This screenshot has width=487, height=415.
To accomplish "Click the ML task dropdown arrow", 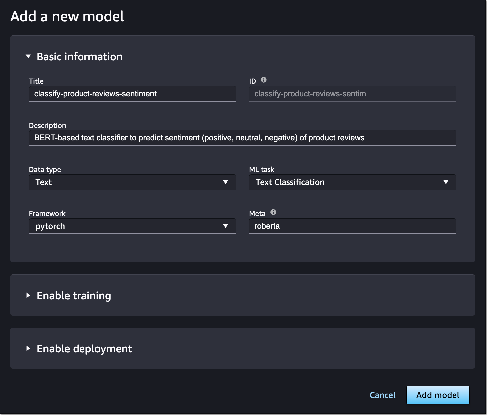I will coord(446,182).
